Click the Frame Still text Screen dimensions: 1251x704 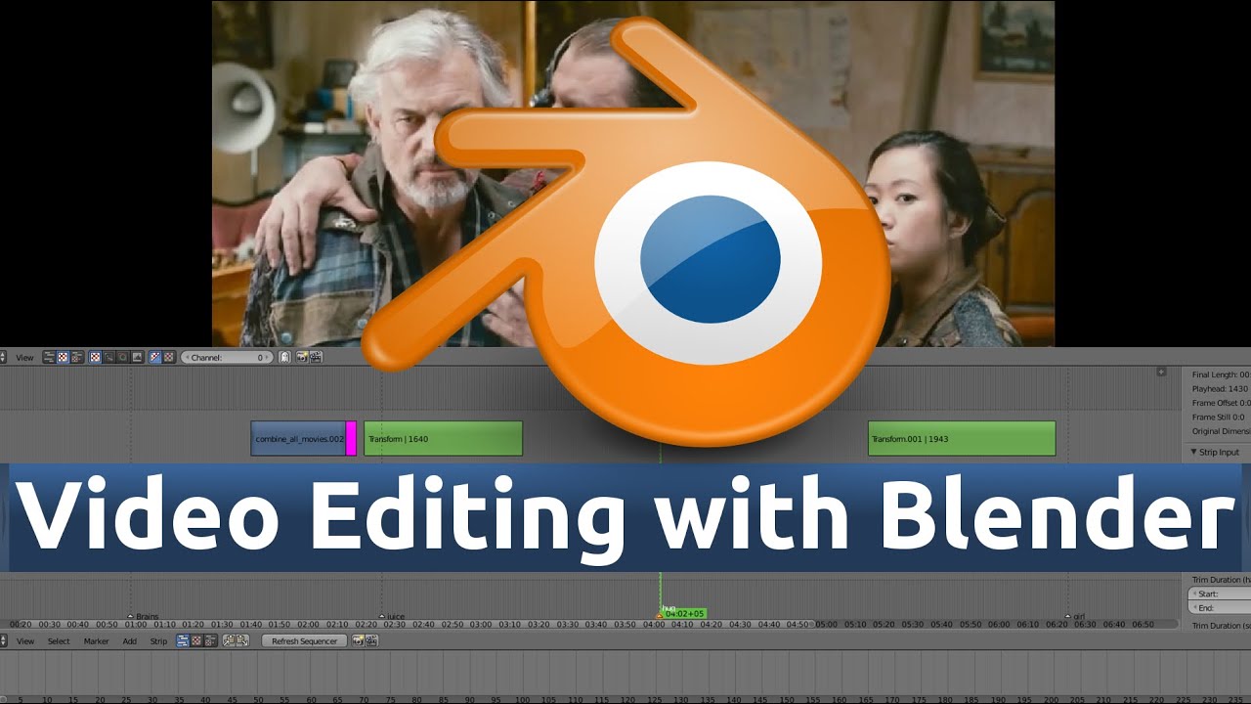1218,418
